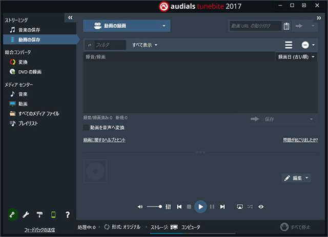Click the panel resize dots handle

coord(200,152)
